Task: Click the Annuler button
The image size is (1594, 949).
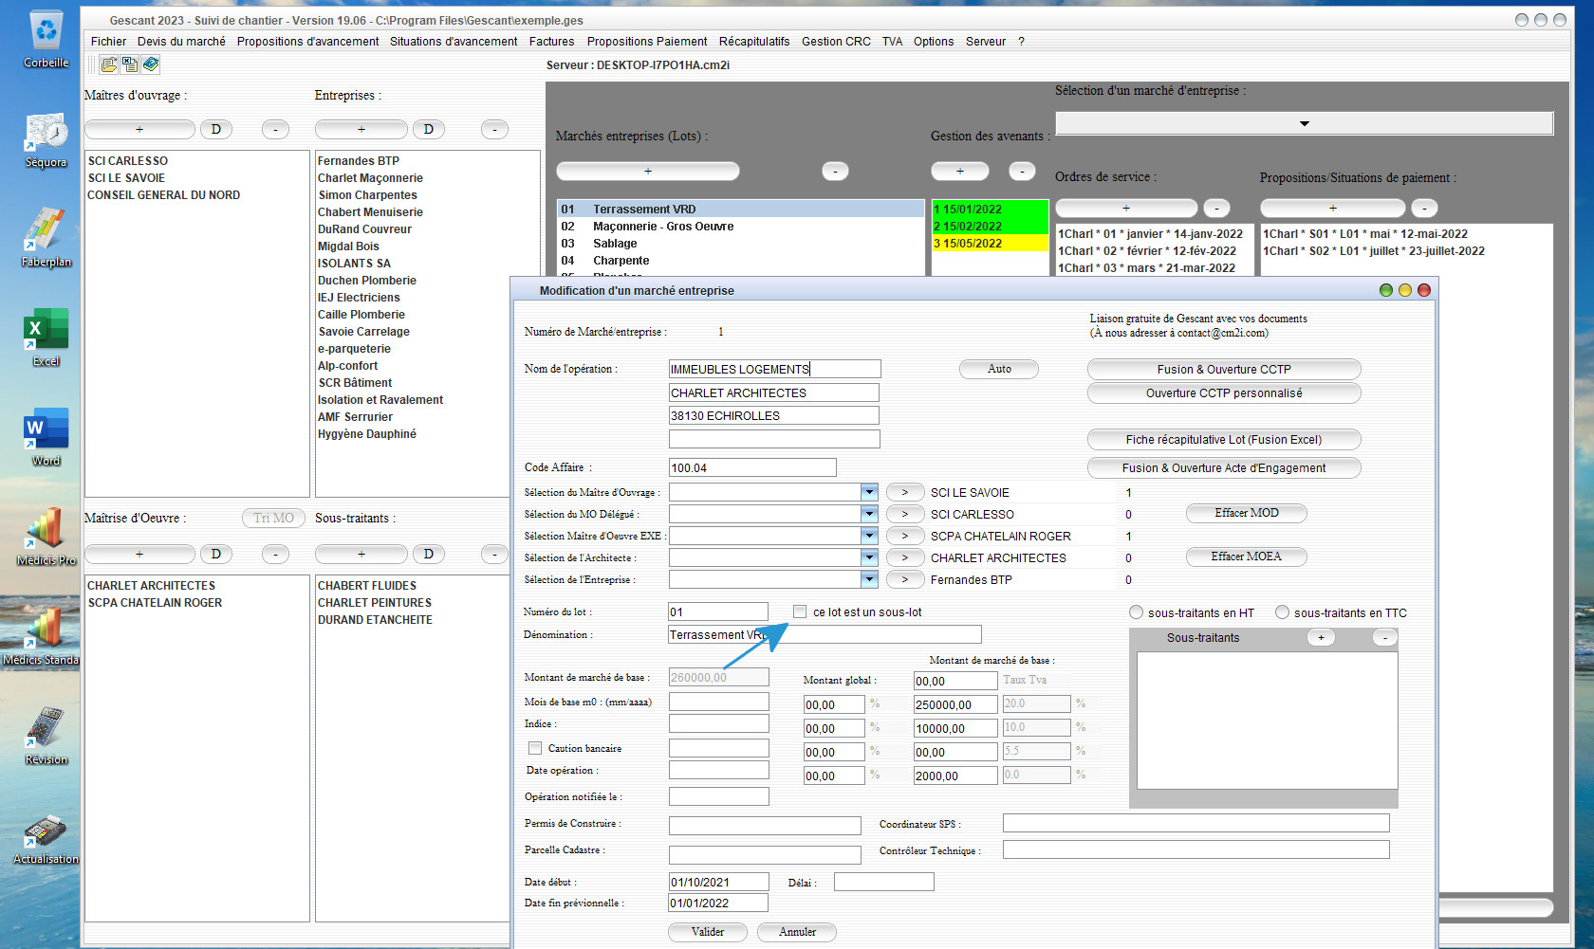Action: tap(797, 932)
